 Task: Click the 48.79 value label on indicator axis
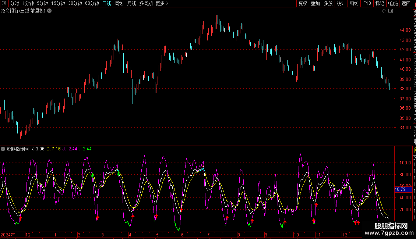(400, 189)
